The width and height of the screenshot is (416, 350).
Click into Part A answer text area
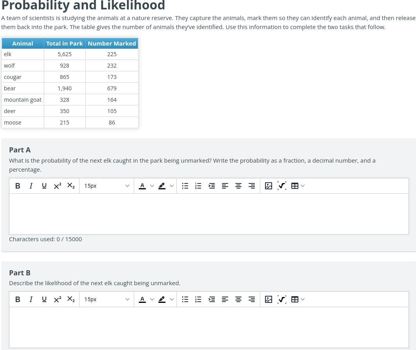click(209, 214)
